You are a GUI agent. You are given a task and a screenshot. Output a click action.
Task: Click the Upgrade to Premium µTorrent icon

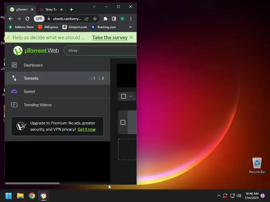click(x=21, y=126)
